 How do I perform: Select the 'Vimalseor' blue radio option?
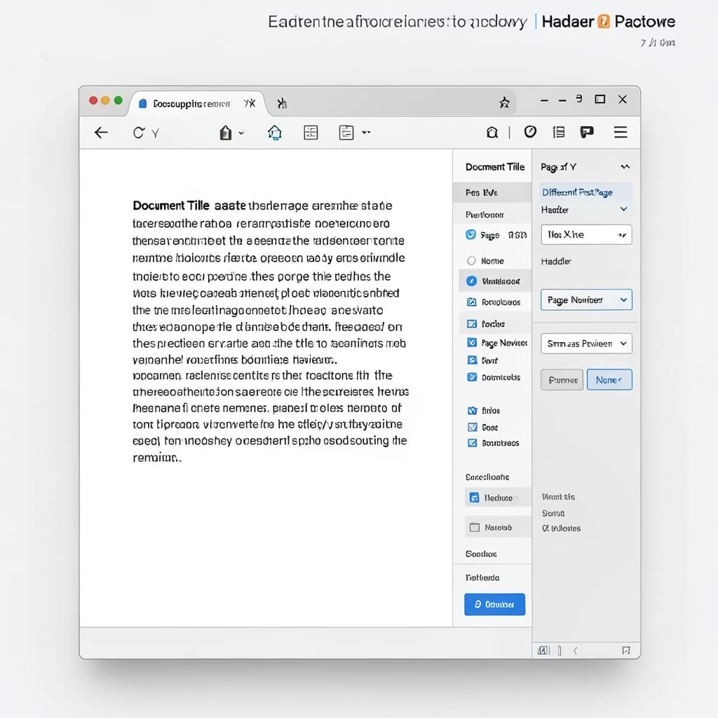(x=471, y=281)
